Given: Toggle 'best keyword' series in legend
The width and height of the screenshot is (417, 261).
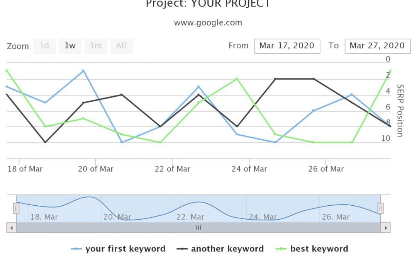Looking at the screenshot, I should (x=319, y=249).
